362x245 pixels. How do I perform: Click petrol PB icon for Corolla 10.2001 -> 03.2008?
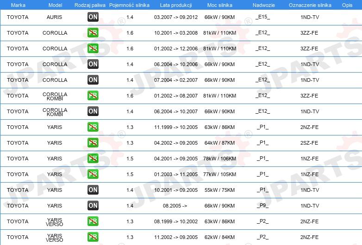(93, 33)
